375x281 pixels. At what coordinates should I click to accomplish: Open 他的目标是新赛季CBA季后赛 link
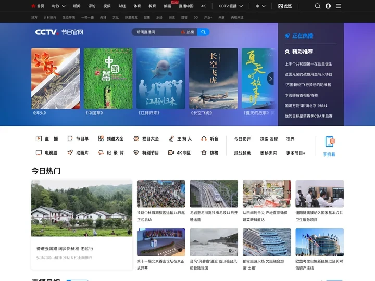pos(308,116)
